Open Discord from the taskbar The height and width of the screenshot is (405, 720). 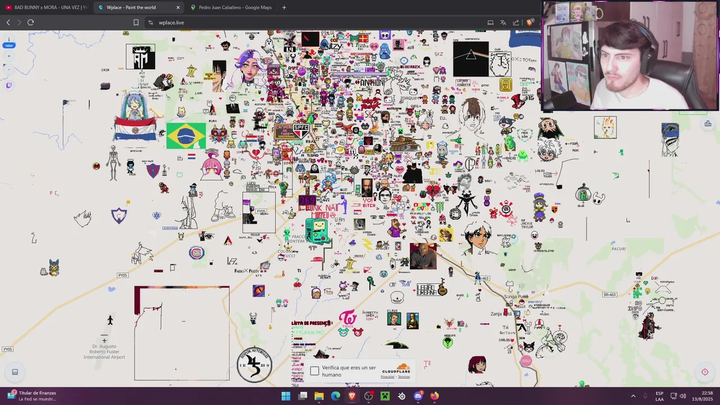coord(418,396)
